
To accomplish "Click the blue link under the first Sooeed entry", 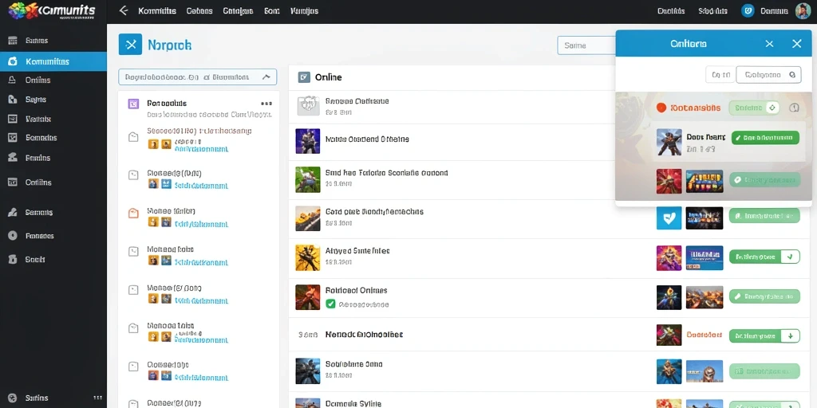I will 202,149.
